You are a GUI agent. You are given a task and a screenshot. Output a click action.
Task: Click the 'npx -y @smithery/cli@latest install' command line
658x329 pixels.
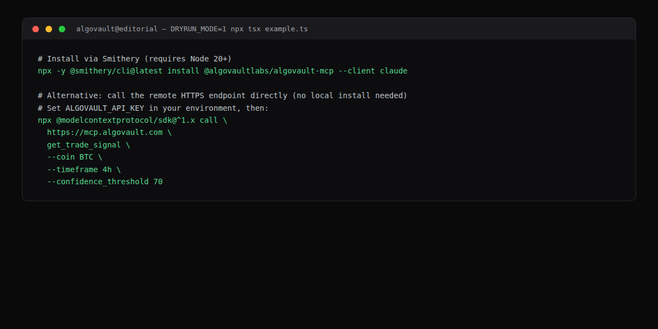[223, 71]
